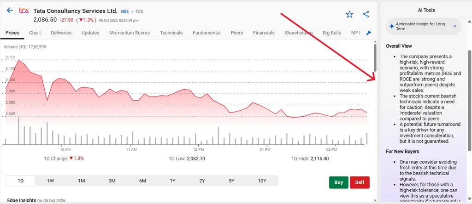Click the AI sparkle icon in insight chip
Screen dimensions: 472x204
391,26
